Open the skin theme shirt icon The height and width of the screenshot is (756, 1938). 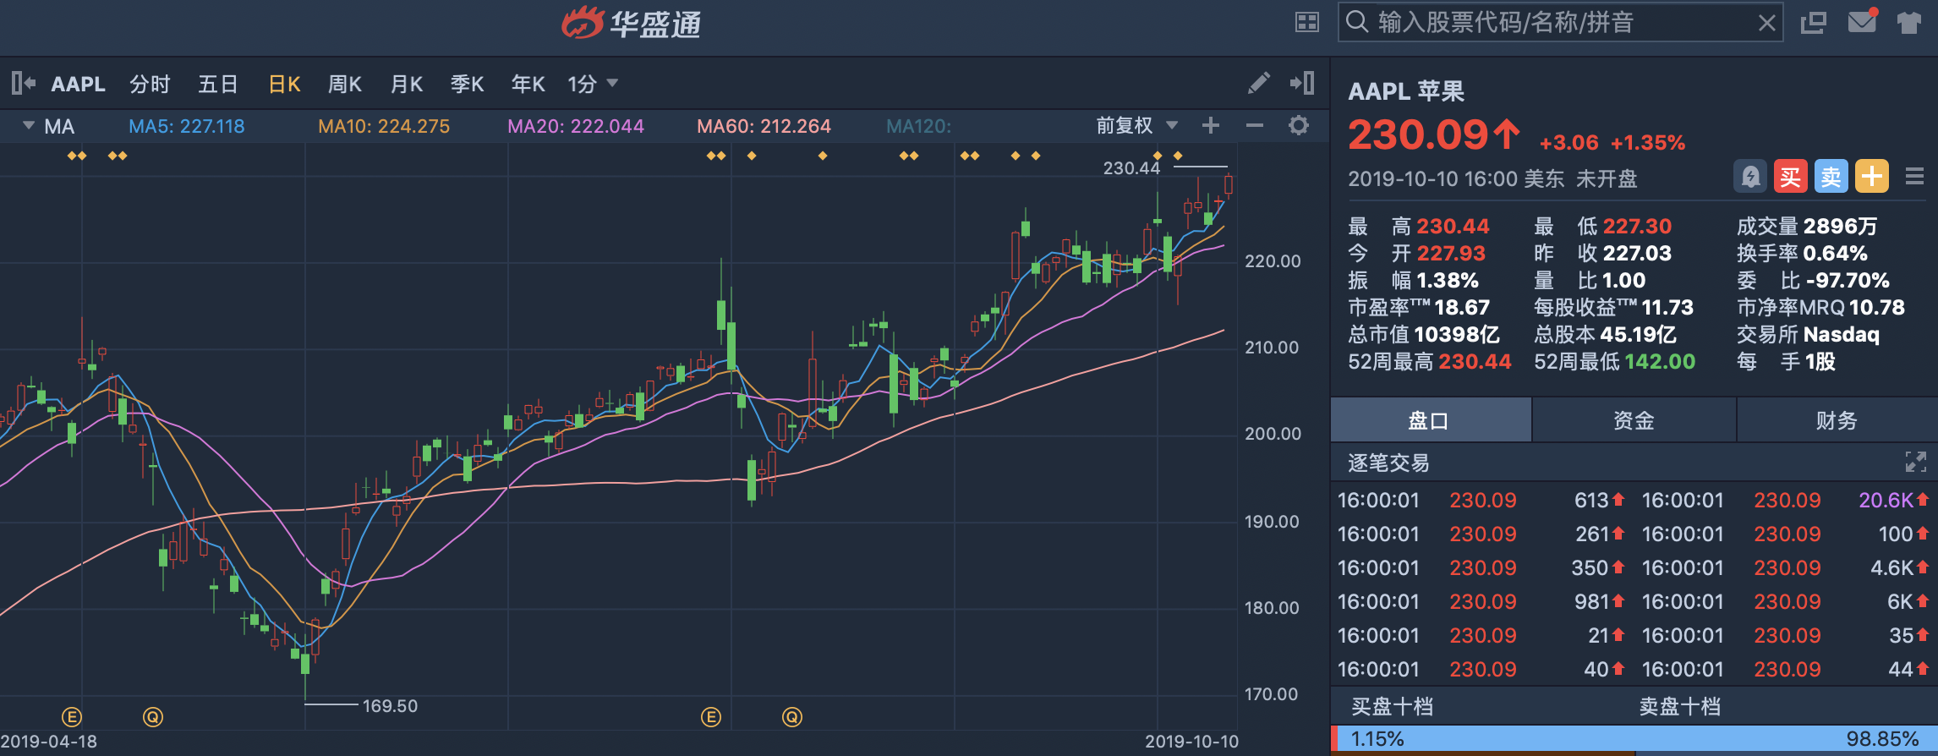click(1909, 22)
